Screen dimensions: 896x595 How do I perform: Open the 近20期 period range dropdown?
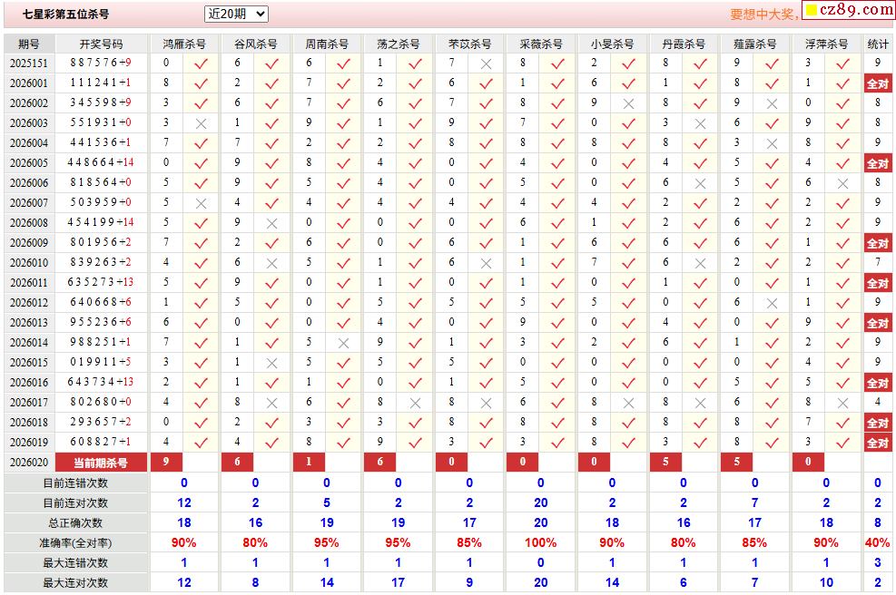(235, 14)
